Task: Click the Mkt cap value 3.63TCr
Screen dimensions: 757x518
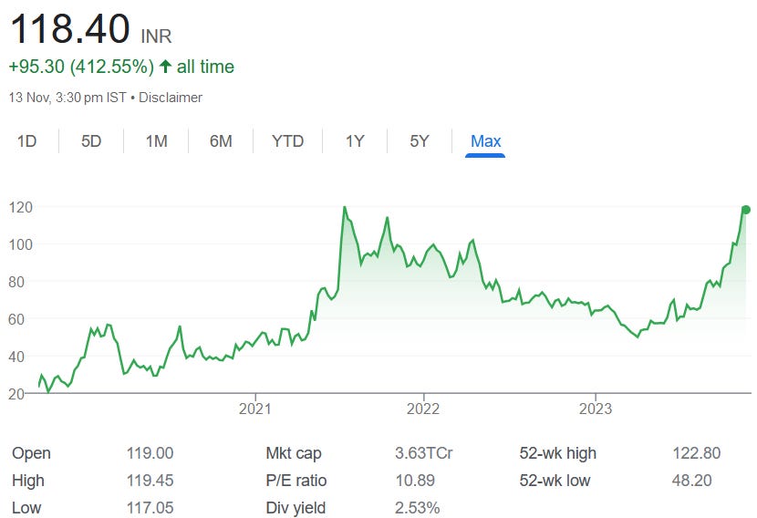Action: point(424,453)
